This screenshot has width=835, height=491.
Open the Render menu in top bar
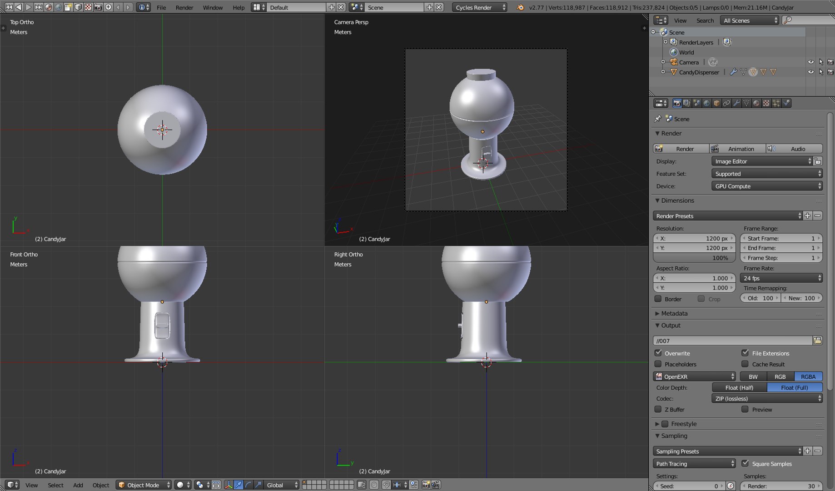pyautogui.click(x=184, y=7)
